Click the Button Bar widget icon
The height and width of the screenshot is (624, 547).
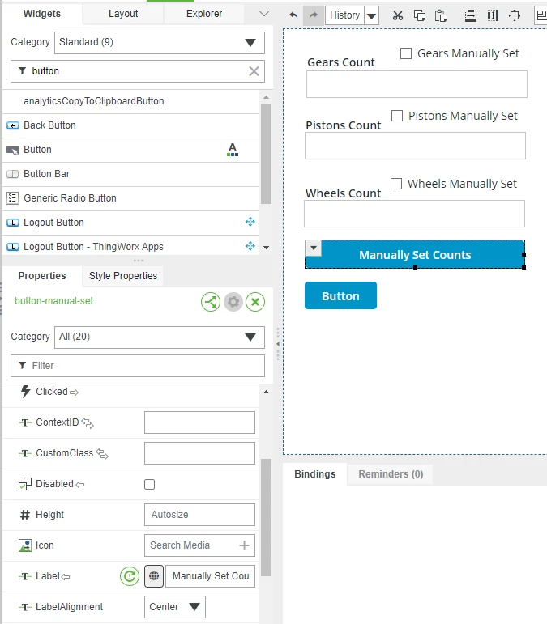click(x=13, y=174)
